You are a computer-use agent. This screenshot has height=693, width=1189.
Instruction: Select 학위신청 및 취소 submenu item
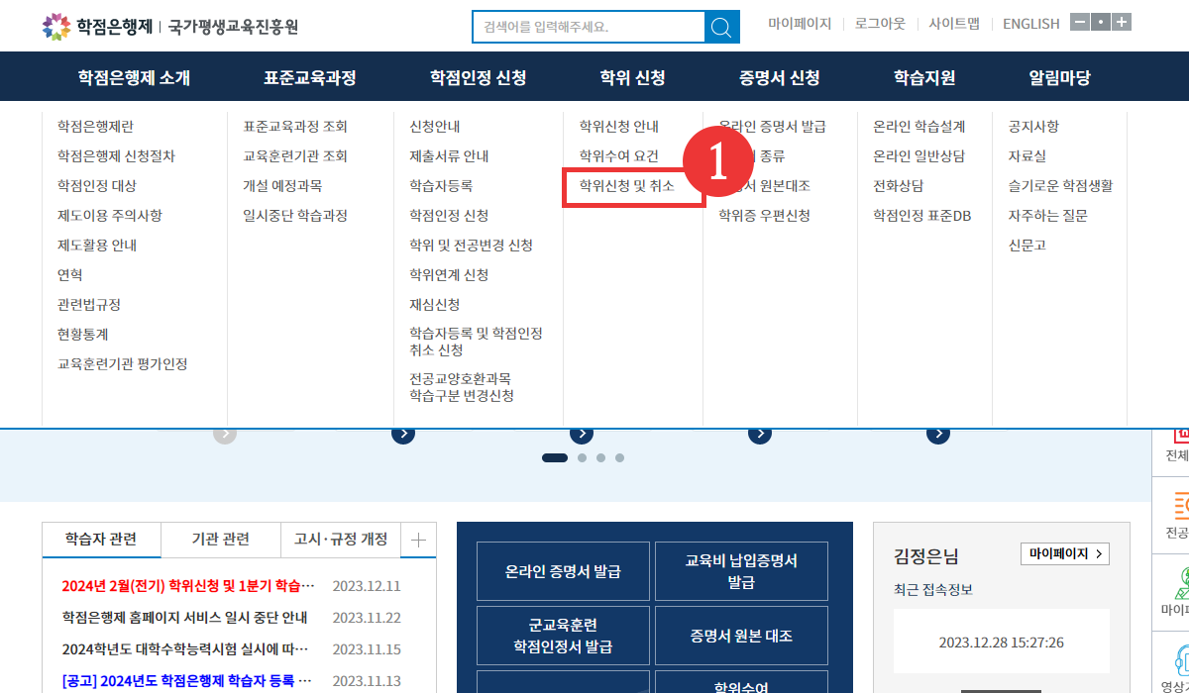tap(626, 186)
